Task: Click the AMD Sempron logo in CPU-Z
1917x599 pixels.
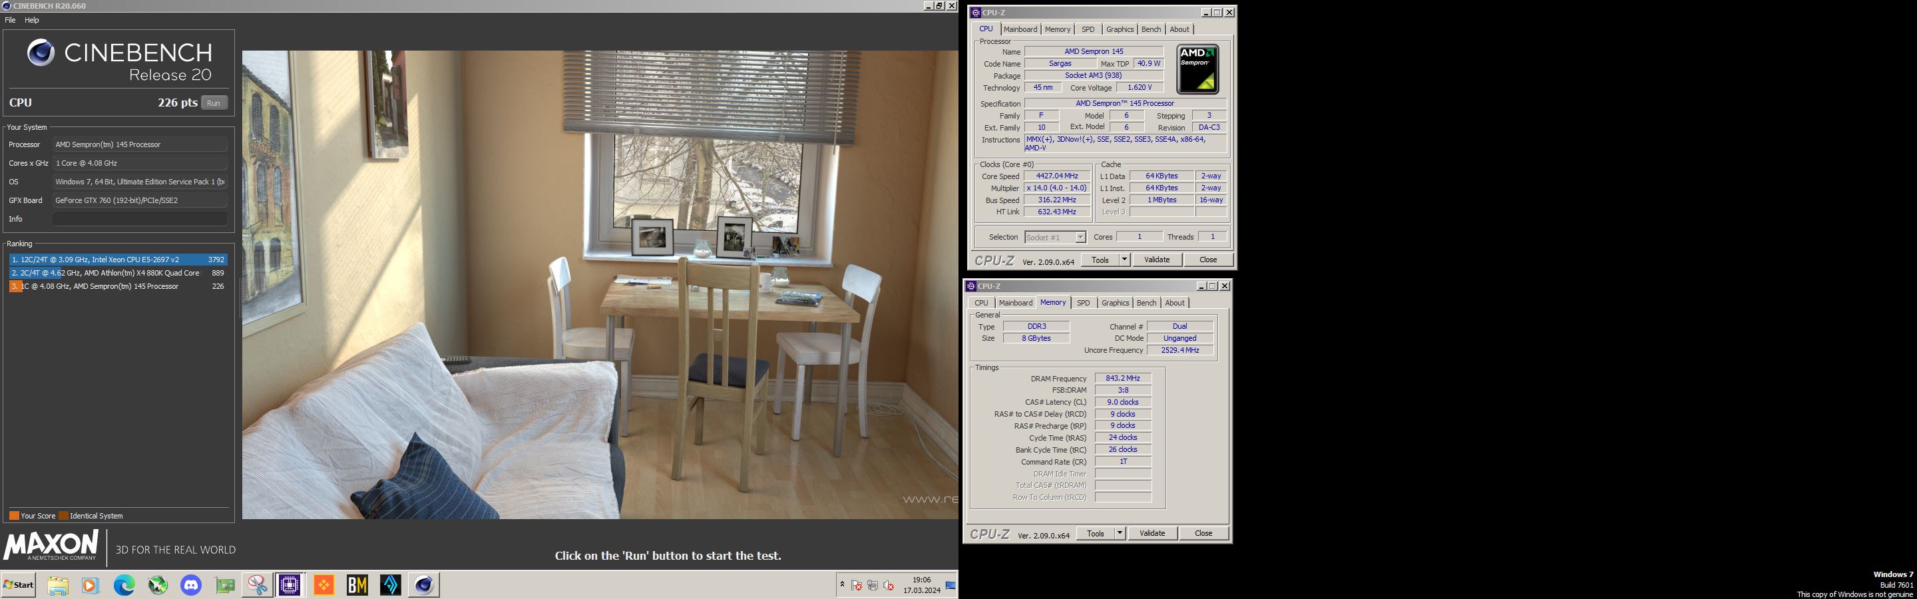Action: click(x=1197, y=69)
